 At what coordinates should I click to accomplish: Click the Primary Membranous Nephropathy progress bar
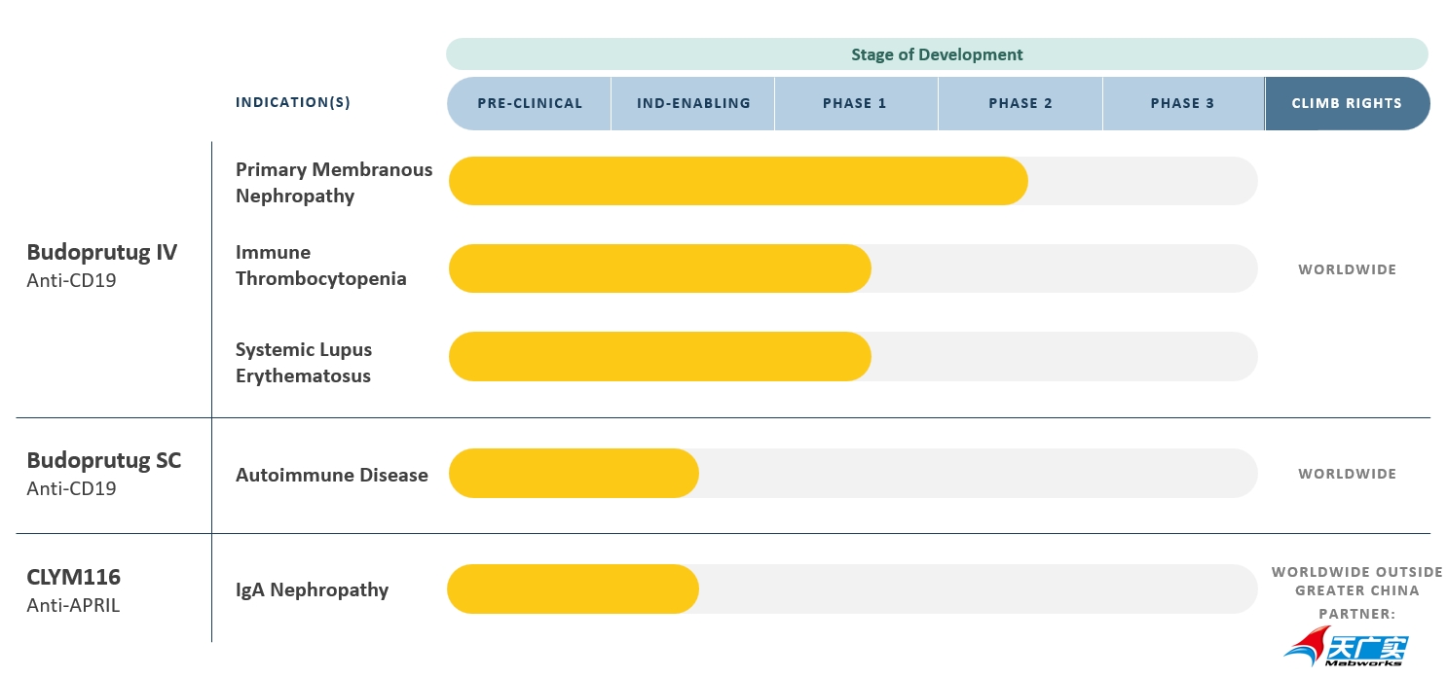[738, 182]
